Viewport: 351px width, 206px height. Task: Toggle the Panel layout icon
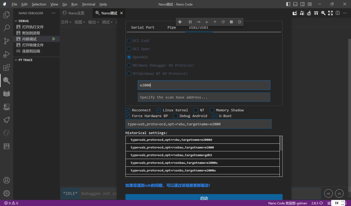click(x=295, y=4)
